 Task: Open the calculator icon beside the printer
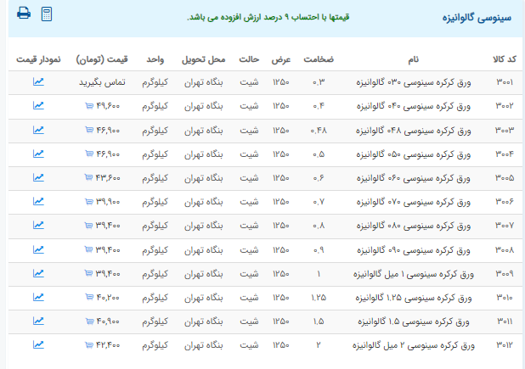click(x=47, y=14)
